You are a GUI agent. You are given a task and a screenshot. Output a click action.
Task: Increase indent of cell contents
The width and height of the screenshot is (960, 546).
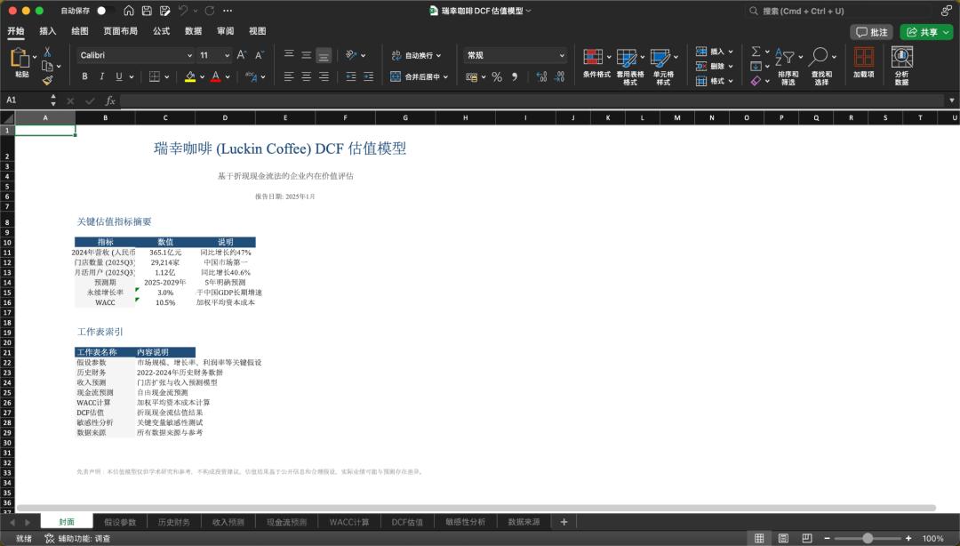point(369,76)
